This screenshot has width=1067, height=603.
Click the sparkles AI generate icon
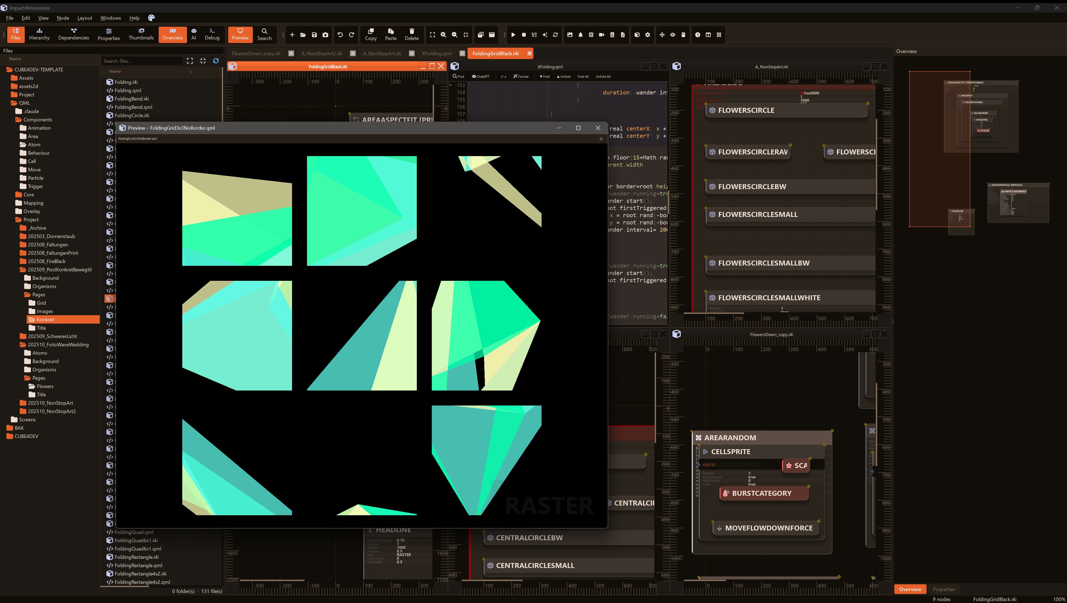(545, 35)
